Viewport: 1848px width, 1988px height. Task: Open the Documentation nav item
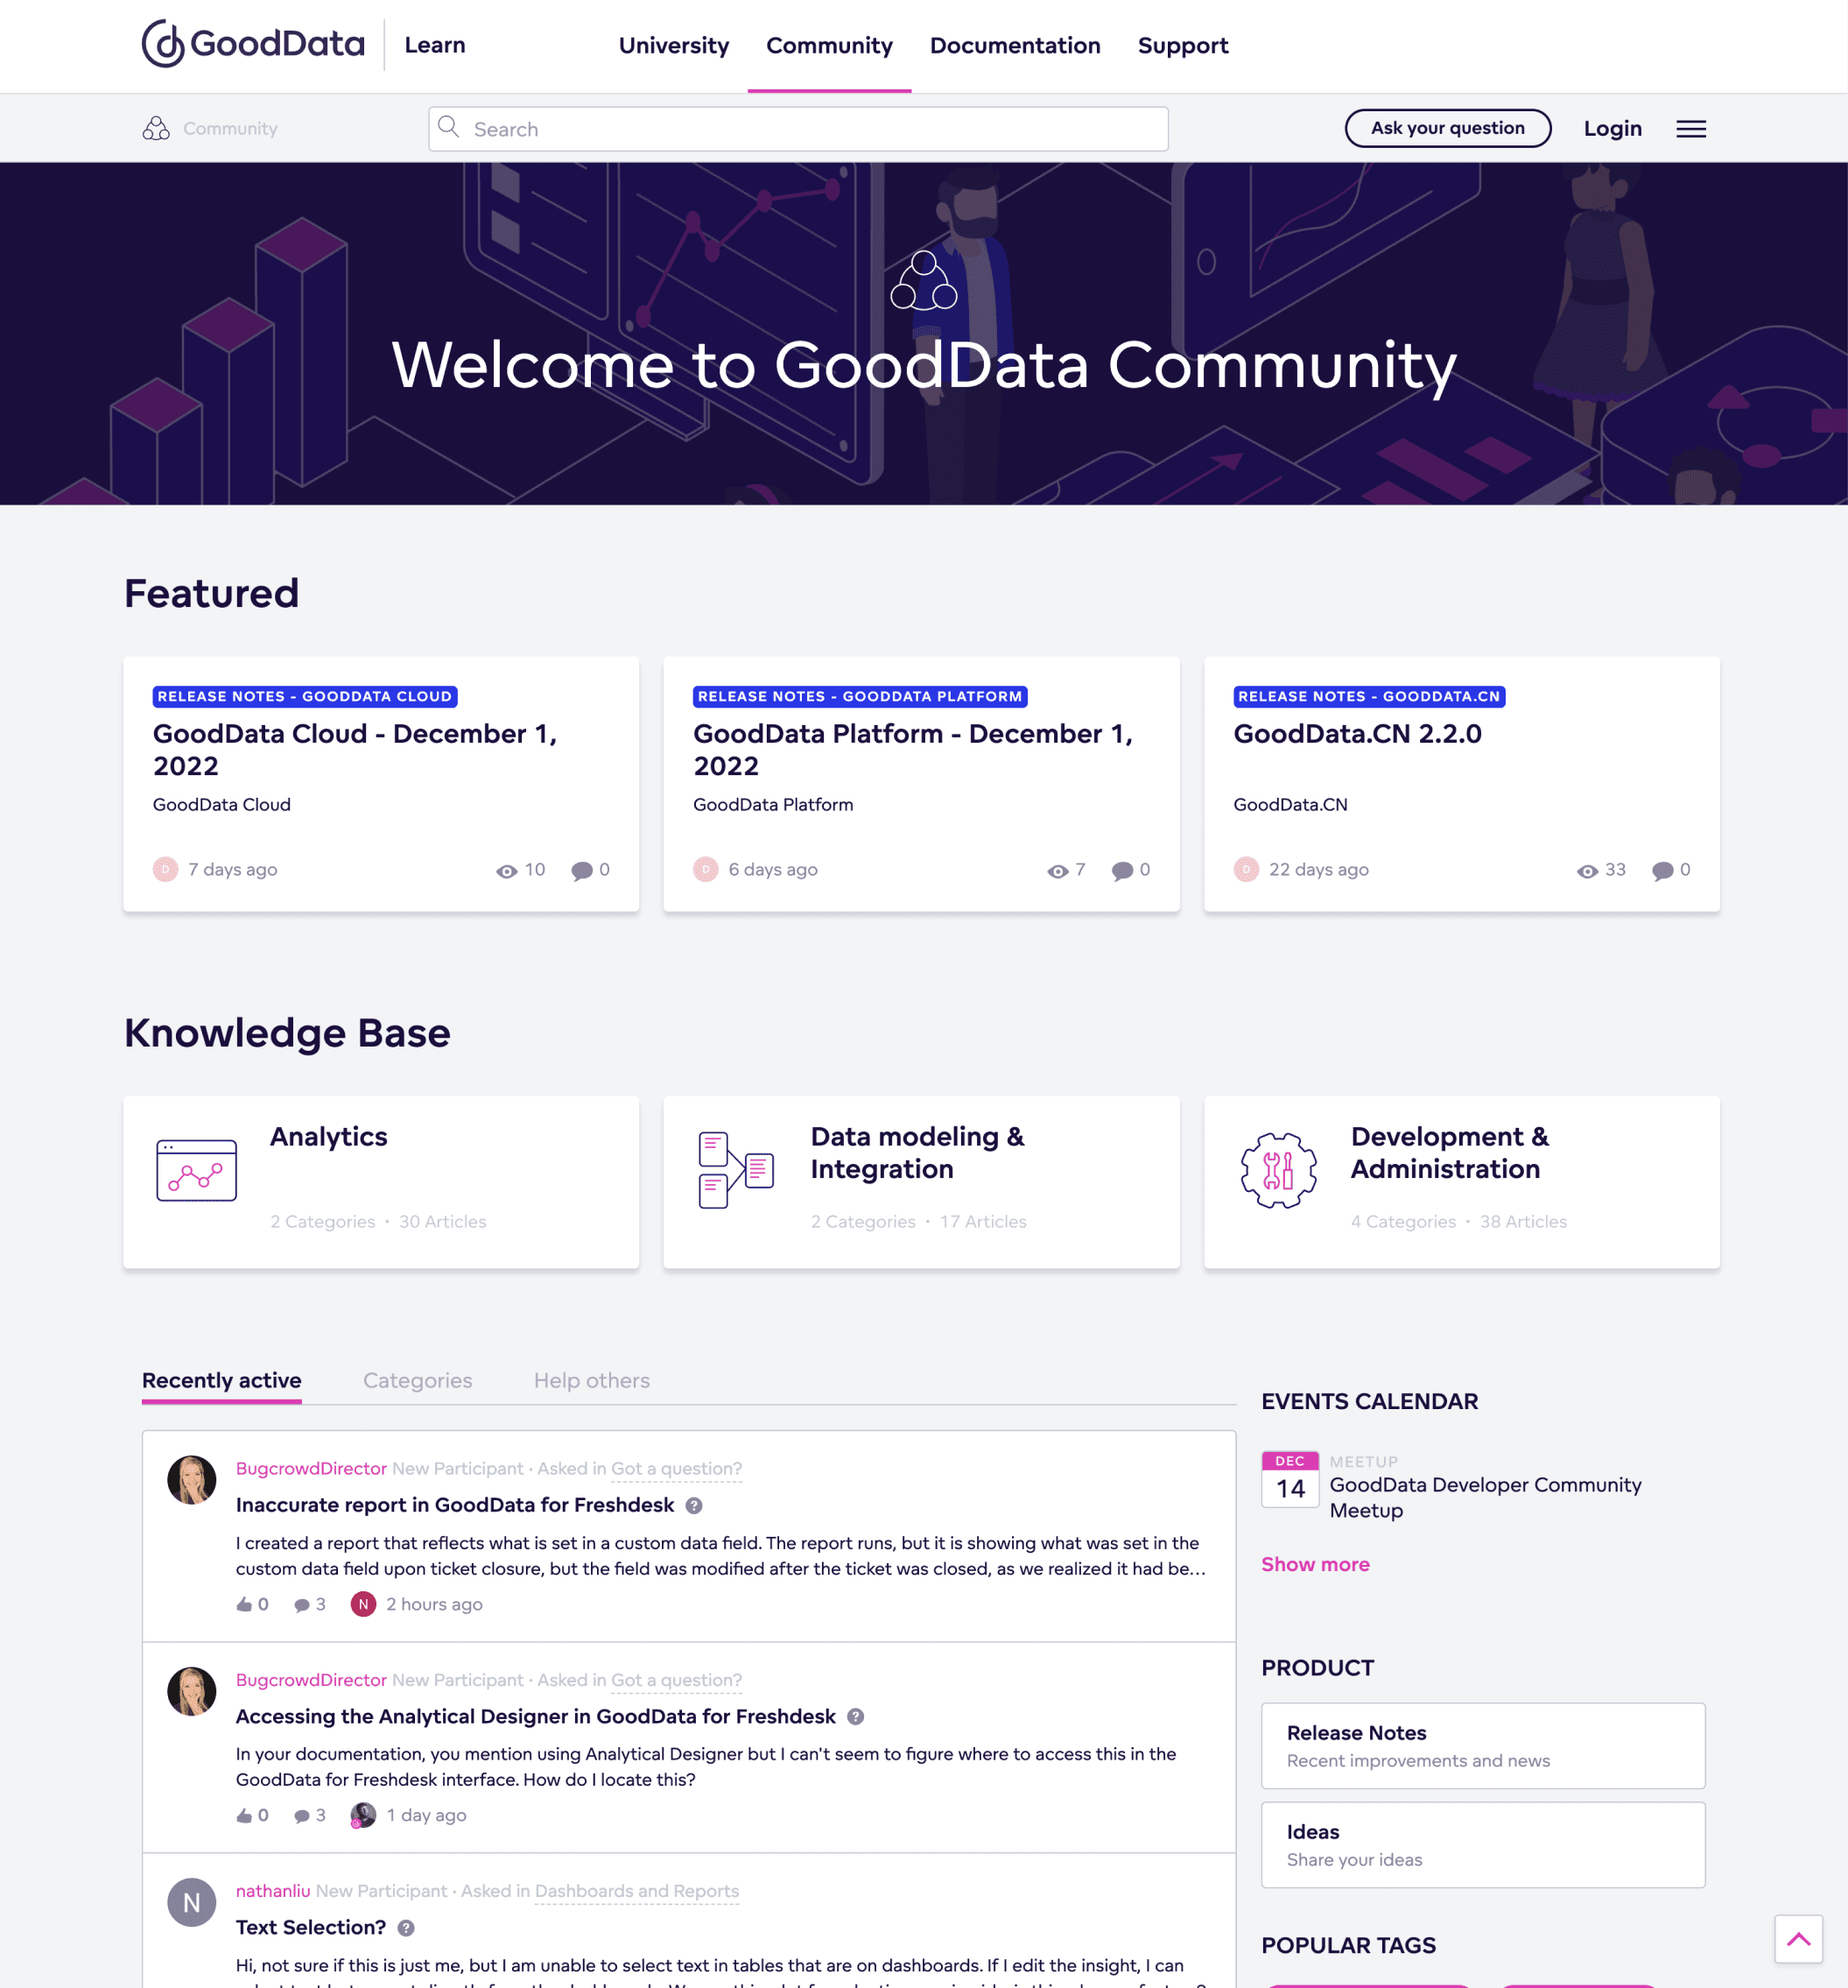(x=1015, y=46)
